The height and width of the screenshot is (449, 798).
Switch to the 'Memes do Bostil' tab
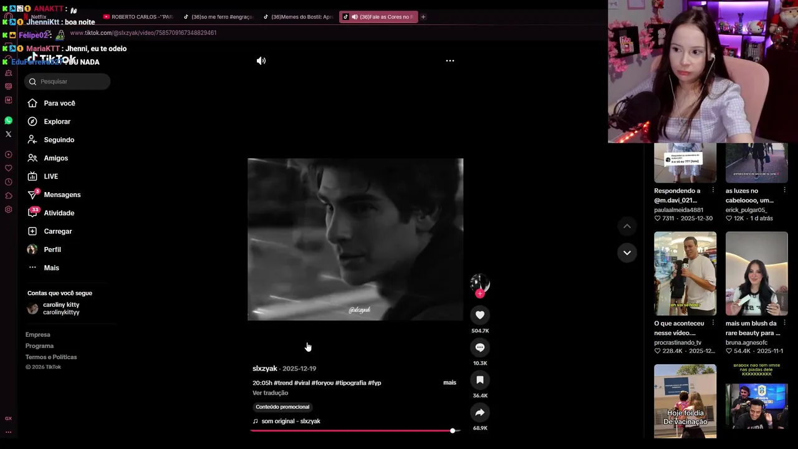[298, 17]
